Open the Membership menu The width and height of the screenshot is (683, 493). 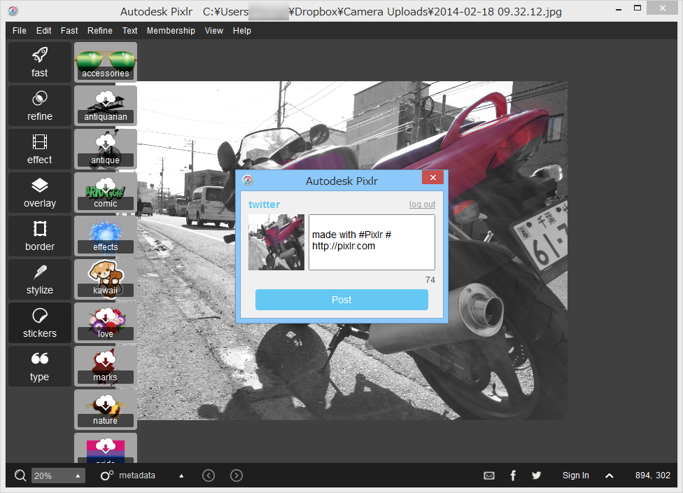tap(171, 31)
